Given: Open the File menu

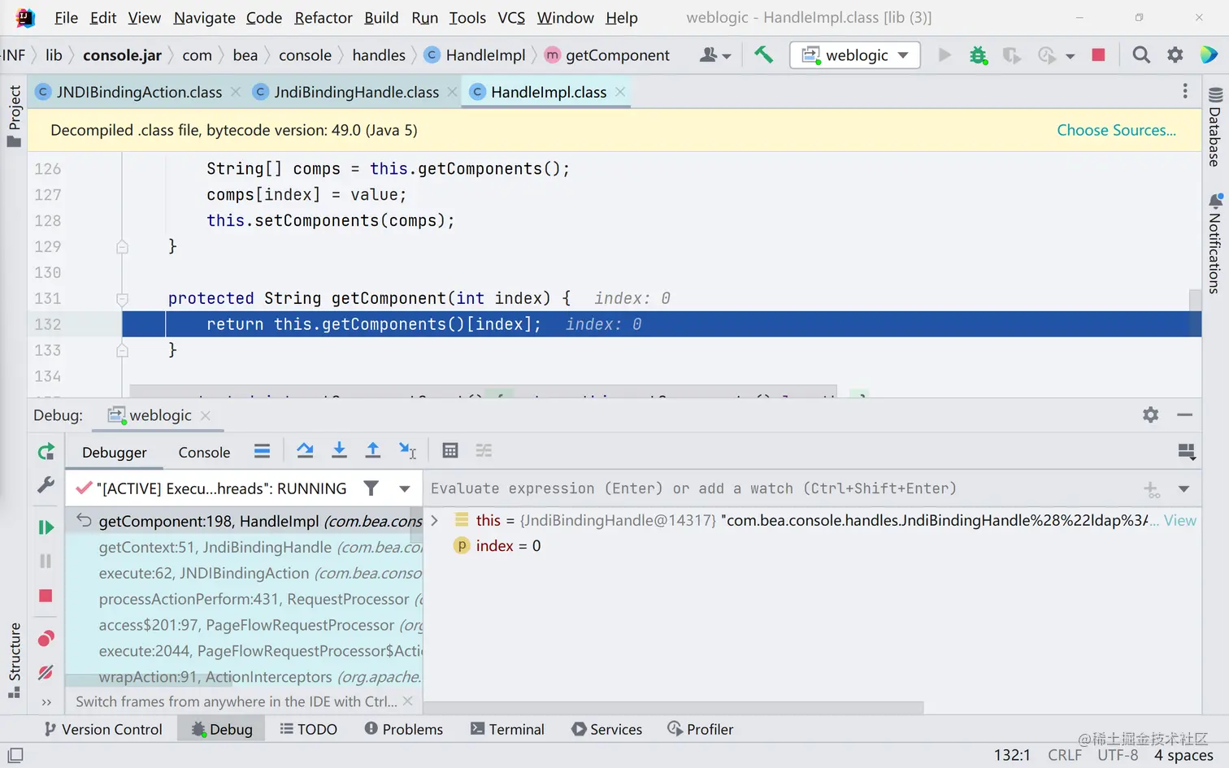Looking at the screenshot, I should click(66, 17).
